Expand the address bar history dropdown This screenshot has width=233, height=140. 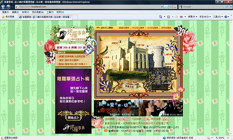point(162,7)
